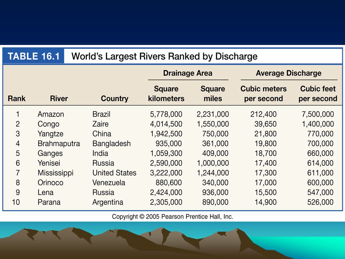Click the value 7,500,000
This screenshot has height=259, width=345.
coord(318,114)
